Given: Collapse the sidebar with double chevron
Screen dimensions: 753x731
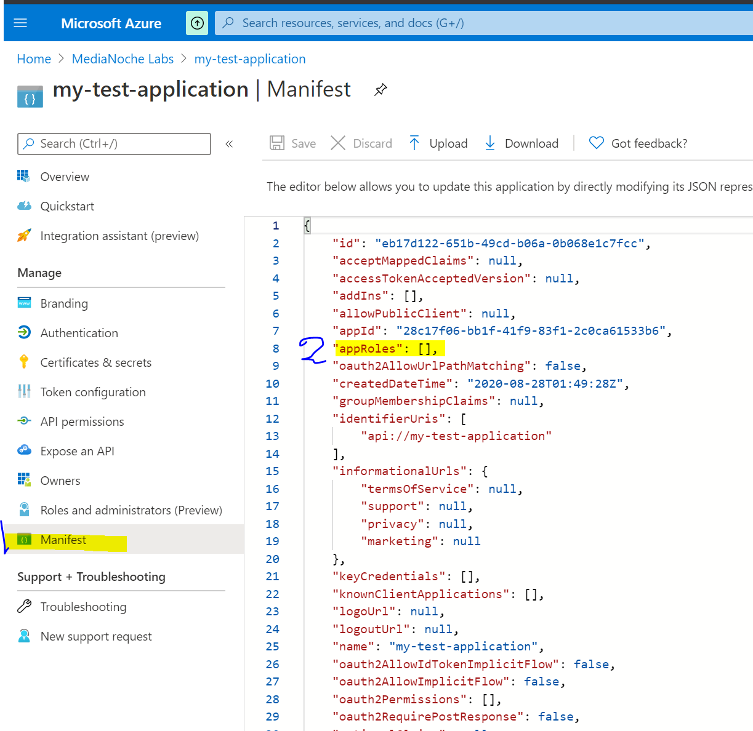Looking at the screenshot, I should pyautogui.click(x=229, y=144).
